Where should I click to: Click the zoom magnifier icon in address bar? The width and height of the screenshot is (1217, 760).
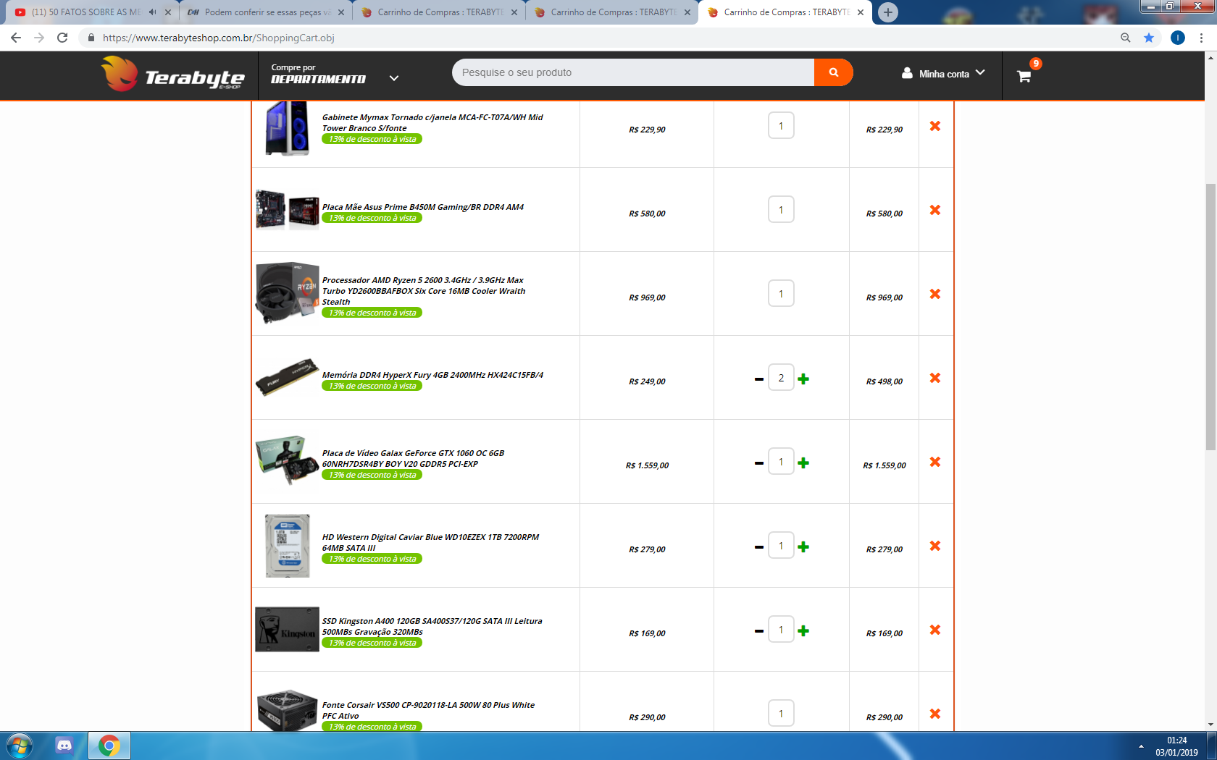[1126, 38]
